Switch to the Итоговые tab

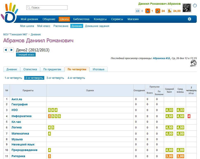coord(99,69)
